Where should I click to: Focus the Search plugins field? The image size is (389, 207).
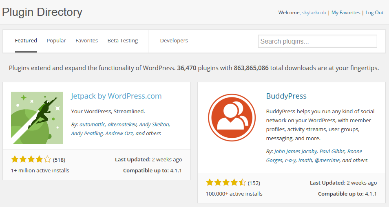pos(318,41)
